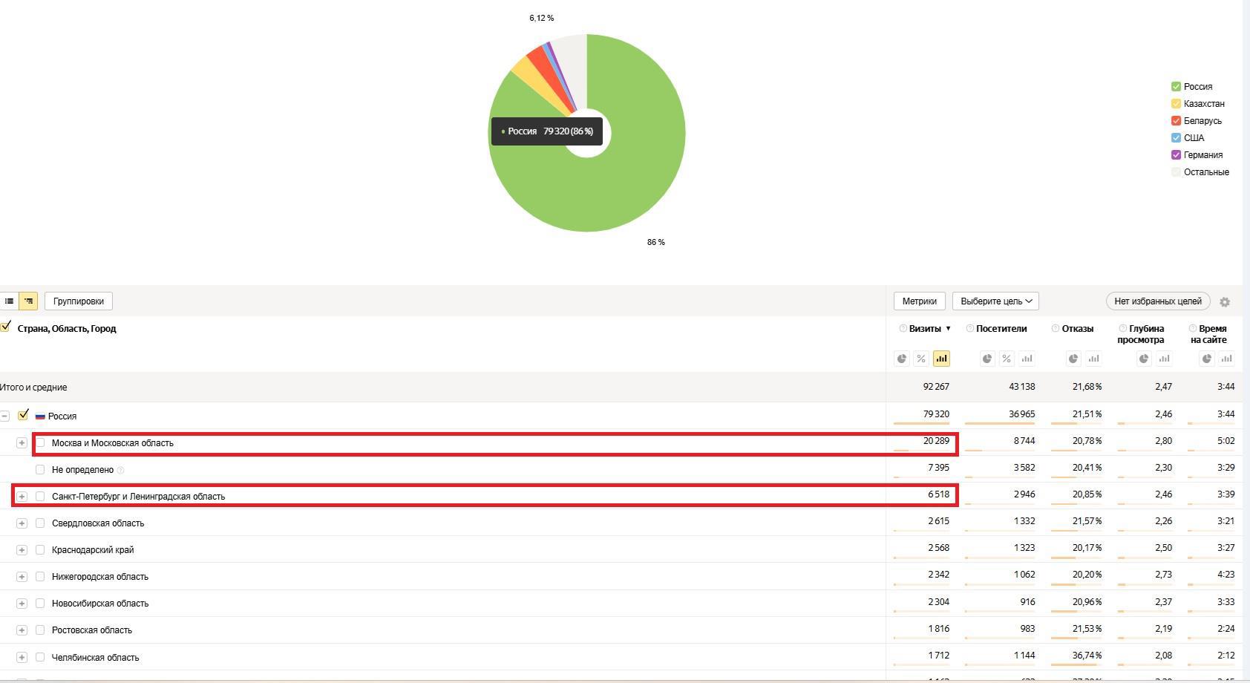Expand the Новосибирская область row

tap(22, 604)
